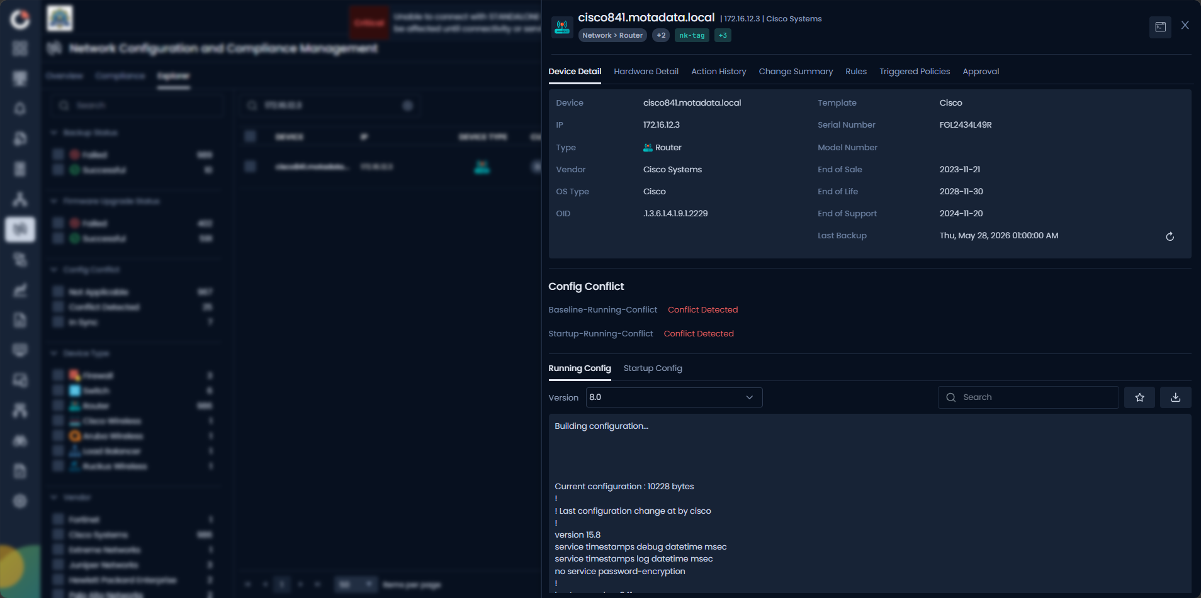Expand the +3 additional tags
This screenshot has width=1201, height=598.
point(723,35)
